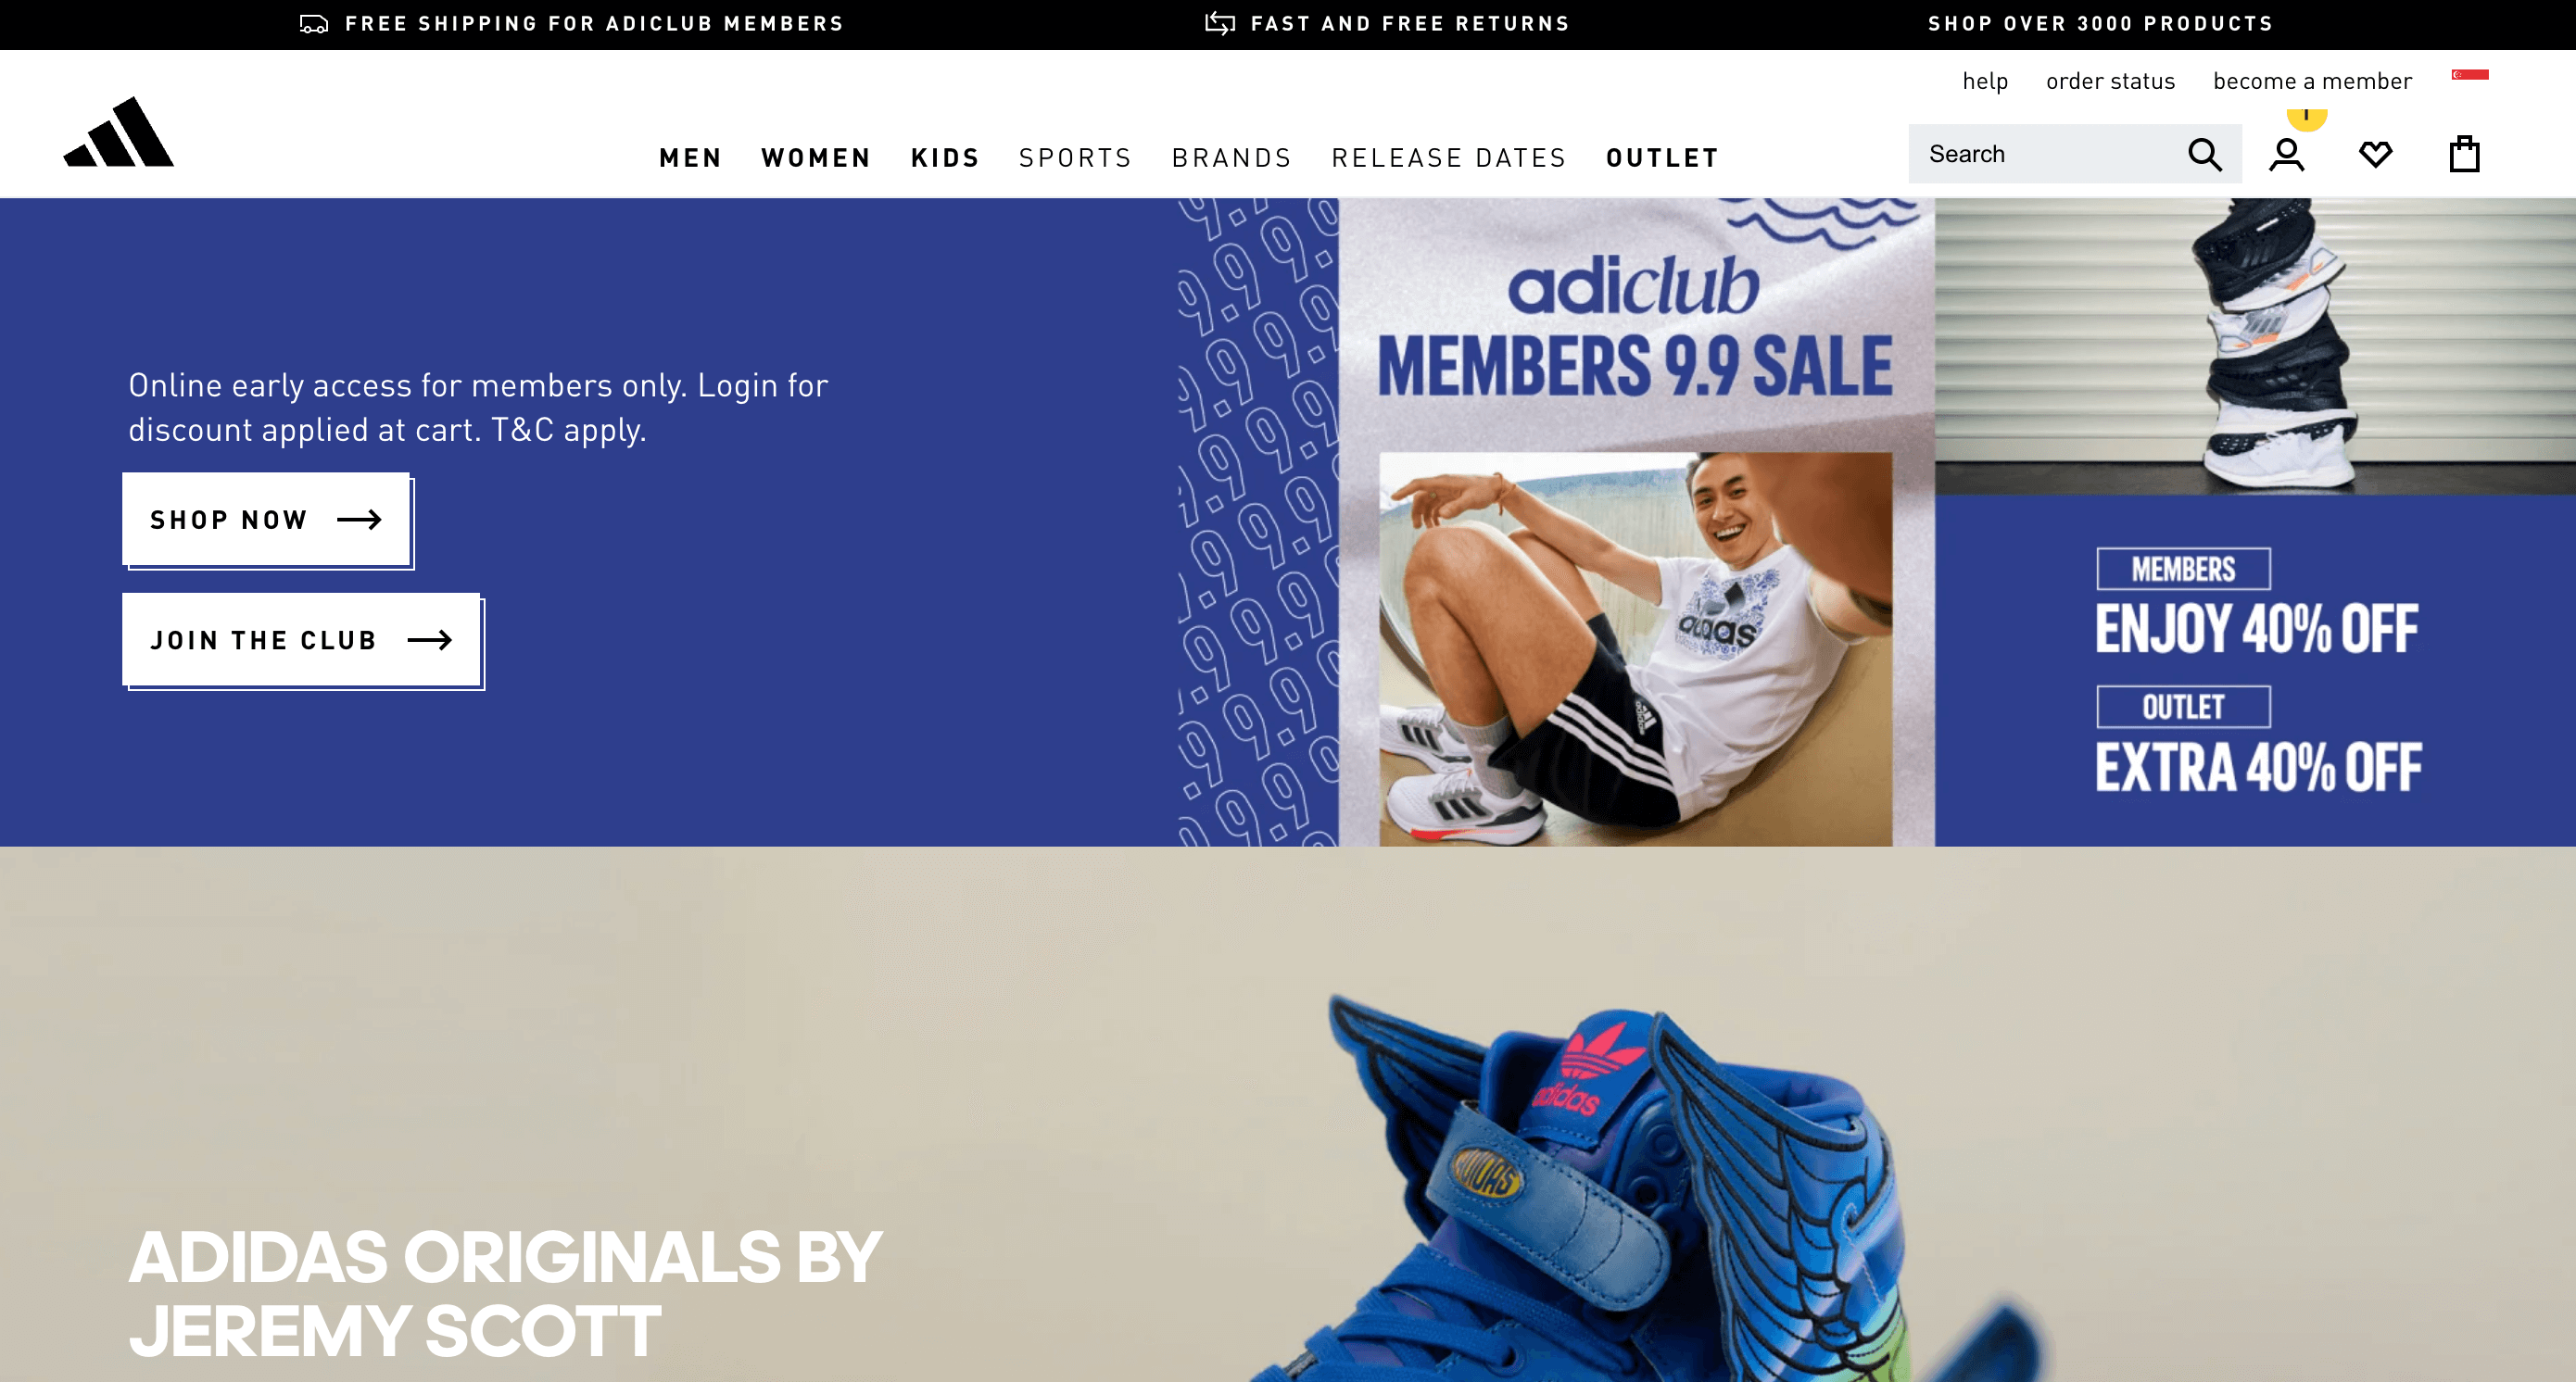The image size is (2576, 1382).
Task: Open the WOMEN menu
Action: tap(816, 157)
